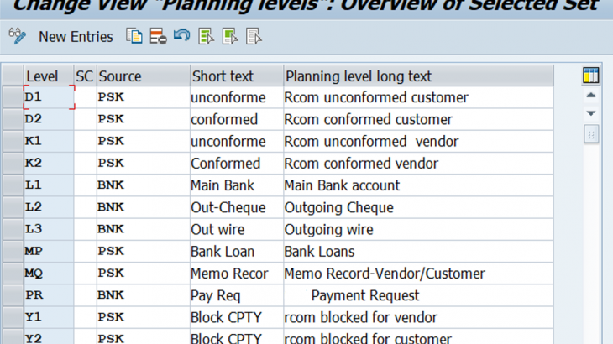Click the Planning level long text column header
This screenshot has height=344, width=613.
coord(358,76)
